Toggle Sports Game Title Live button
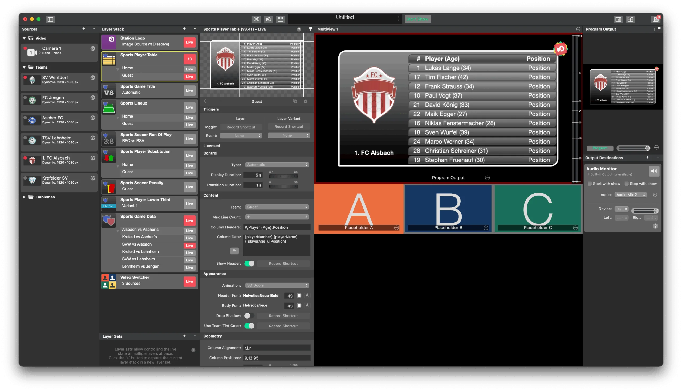This screenshot has width=682, height=391. (189, 90)
